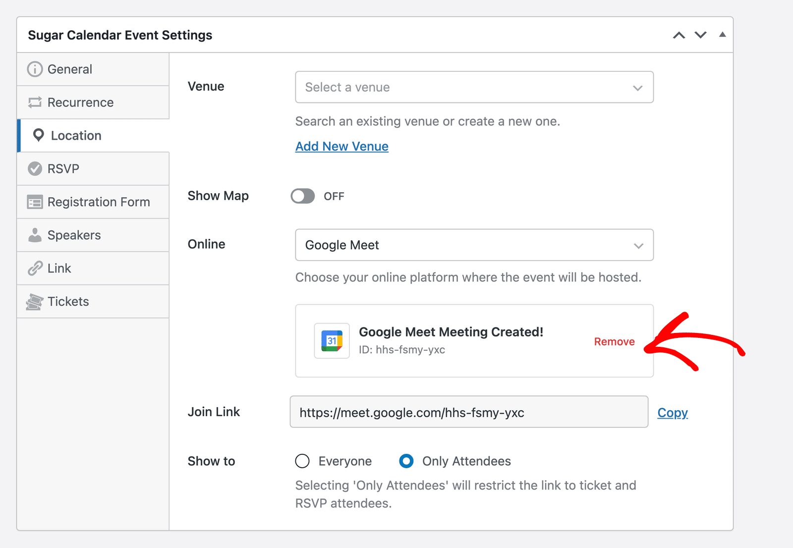Image resolution: width=793 pixels, height=548 pixels.
Task: Open the RSVP tab
Action: tap(93, 169)
